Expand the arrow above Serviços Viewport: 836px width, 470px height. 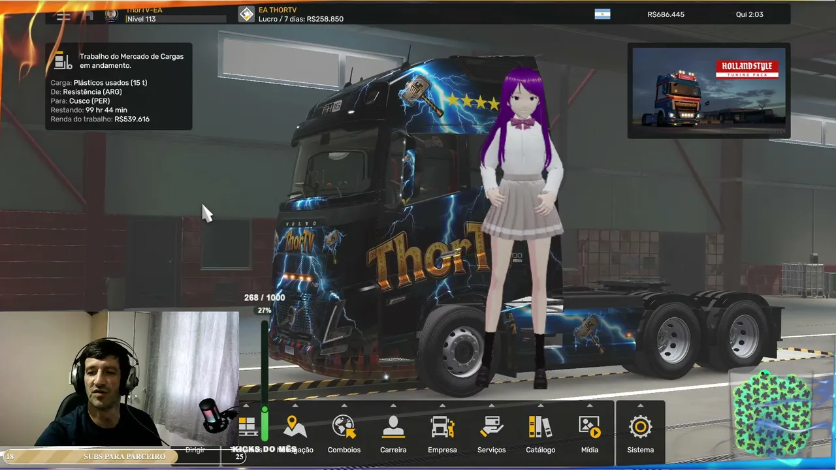(491, 405)
